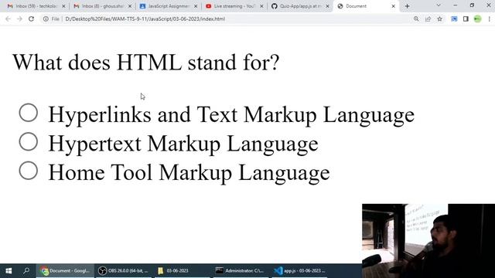Click the webcam overlay thumbnail
The height and width of the screenshot is (278, 495).
[428, 240]
